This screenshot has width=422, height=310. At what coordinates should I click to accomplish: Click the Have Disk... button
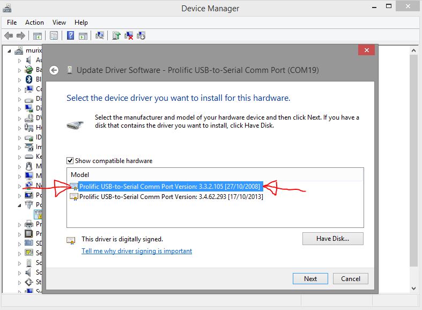coord(332,239)
